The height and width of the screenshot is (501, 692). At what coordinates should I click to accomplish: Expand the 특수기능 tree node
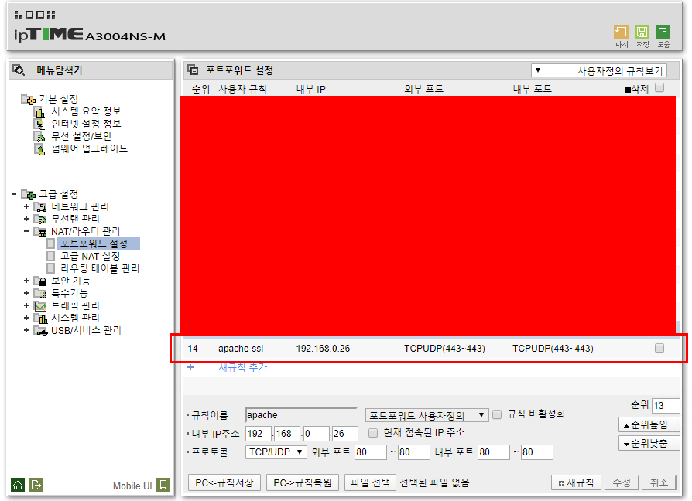tap(26, 293)
